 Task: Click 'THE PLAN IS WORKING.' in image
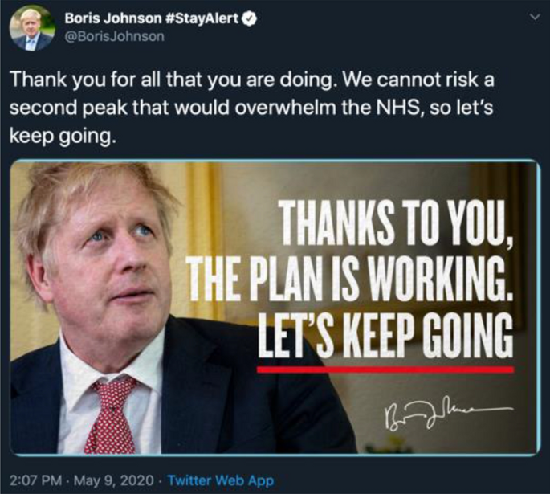pyautogui.click(x=350, y=279)
